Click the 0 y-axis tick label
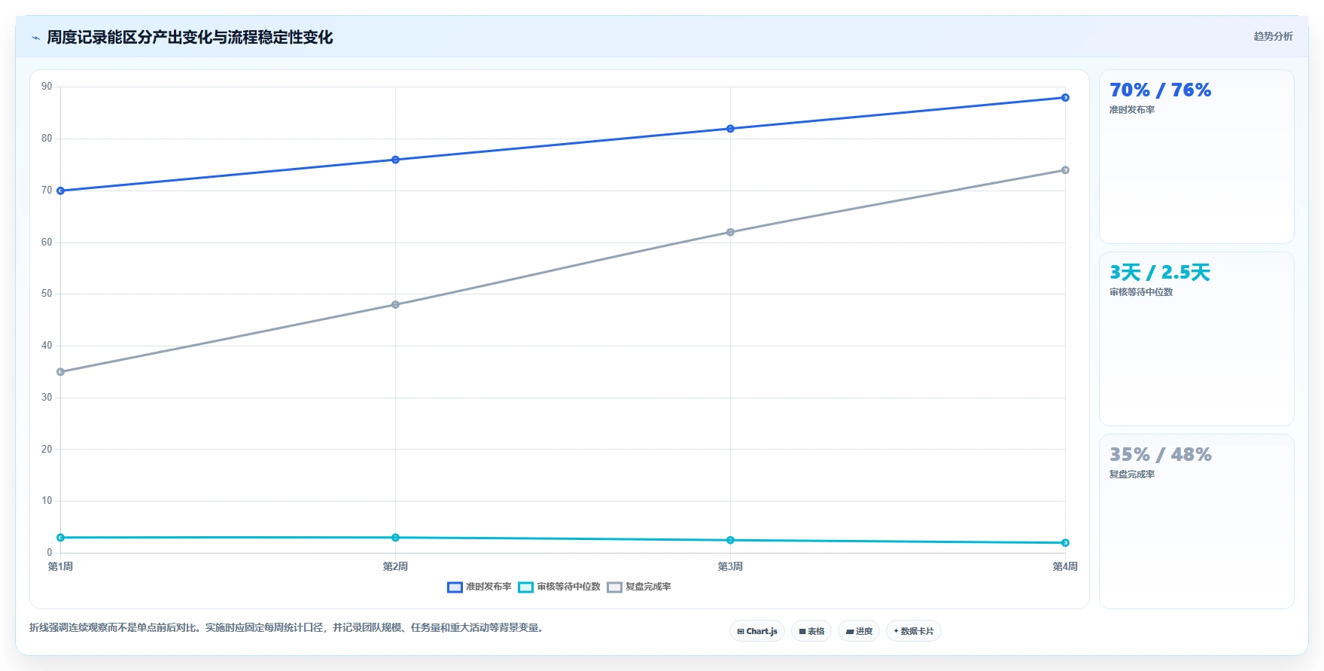 (50, 553)
